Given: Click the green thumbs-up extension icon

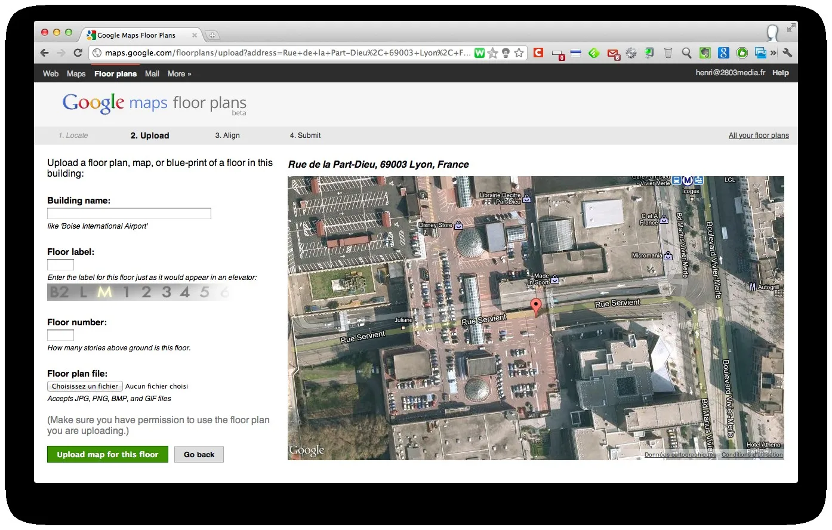Looking at the screenshot, I should (x=742, y=53).
